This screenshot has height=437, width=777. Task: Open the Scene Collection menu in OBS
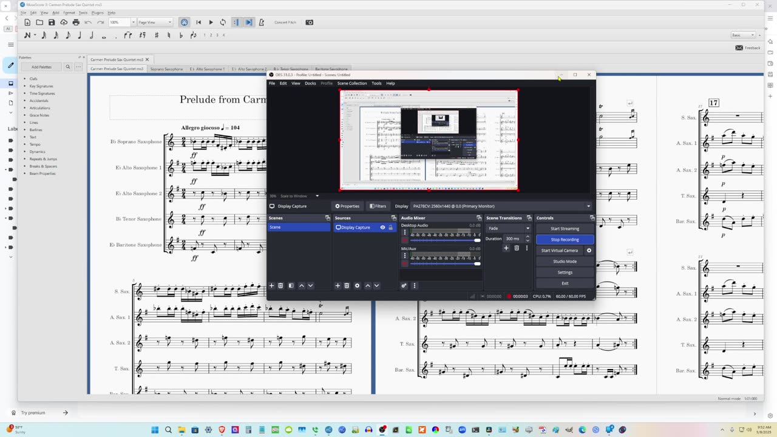click(351, 83)
